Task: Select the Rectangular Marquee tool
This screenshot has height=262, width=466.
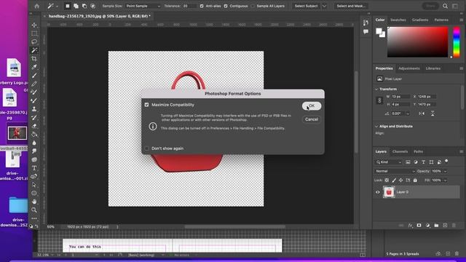Action: (x=34, y=33)
